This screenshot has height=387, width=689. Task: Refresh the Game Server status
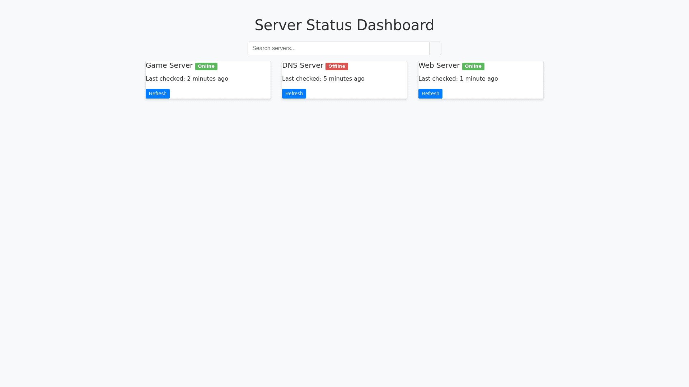[158, 94]
